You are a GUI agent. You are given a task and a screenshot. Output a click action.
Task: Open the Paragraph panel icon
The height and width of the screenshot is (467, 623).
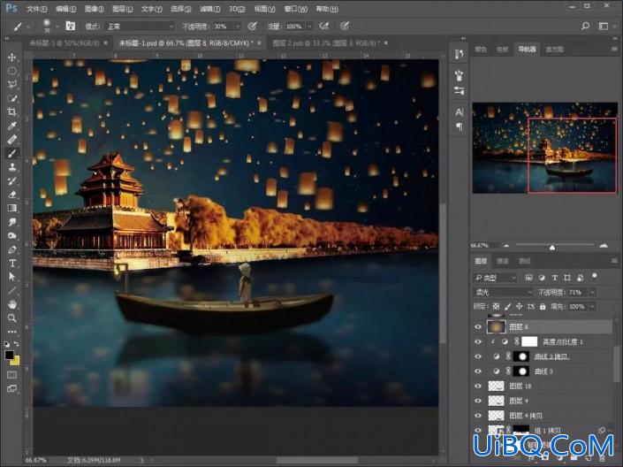tap(459, 126)
